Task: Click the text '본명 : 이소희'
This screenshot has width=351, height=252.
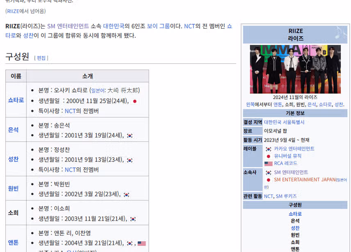Action: point(54,209)
